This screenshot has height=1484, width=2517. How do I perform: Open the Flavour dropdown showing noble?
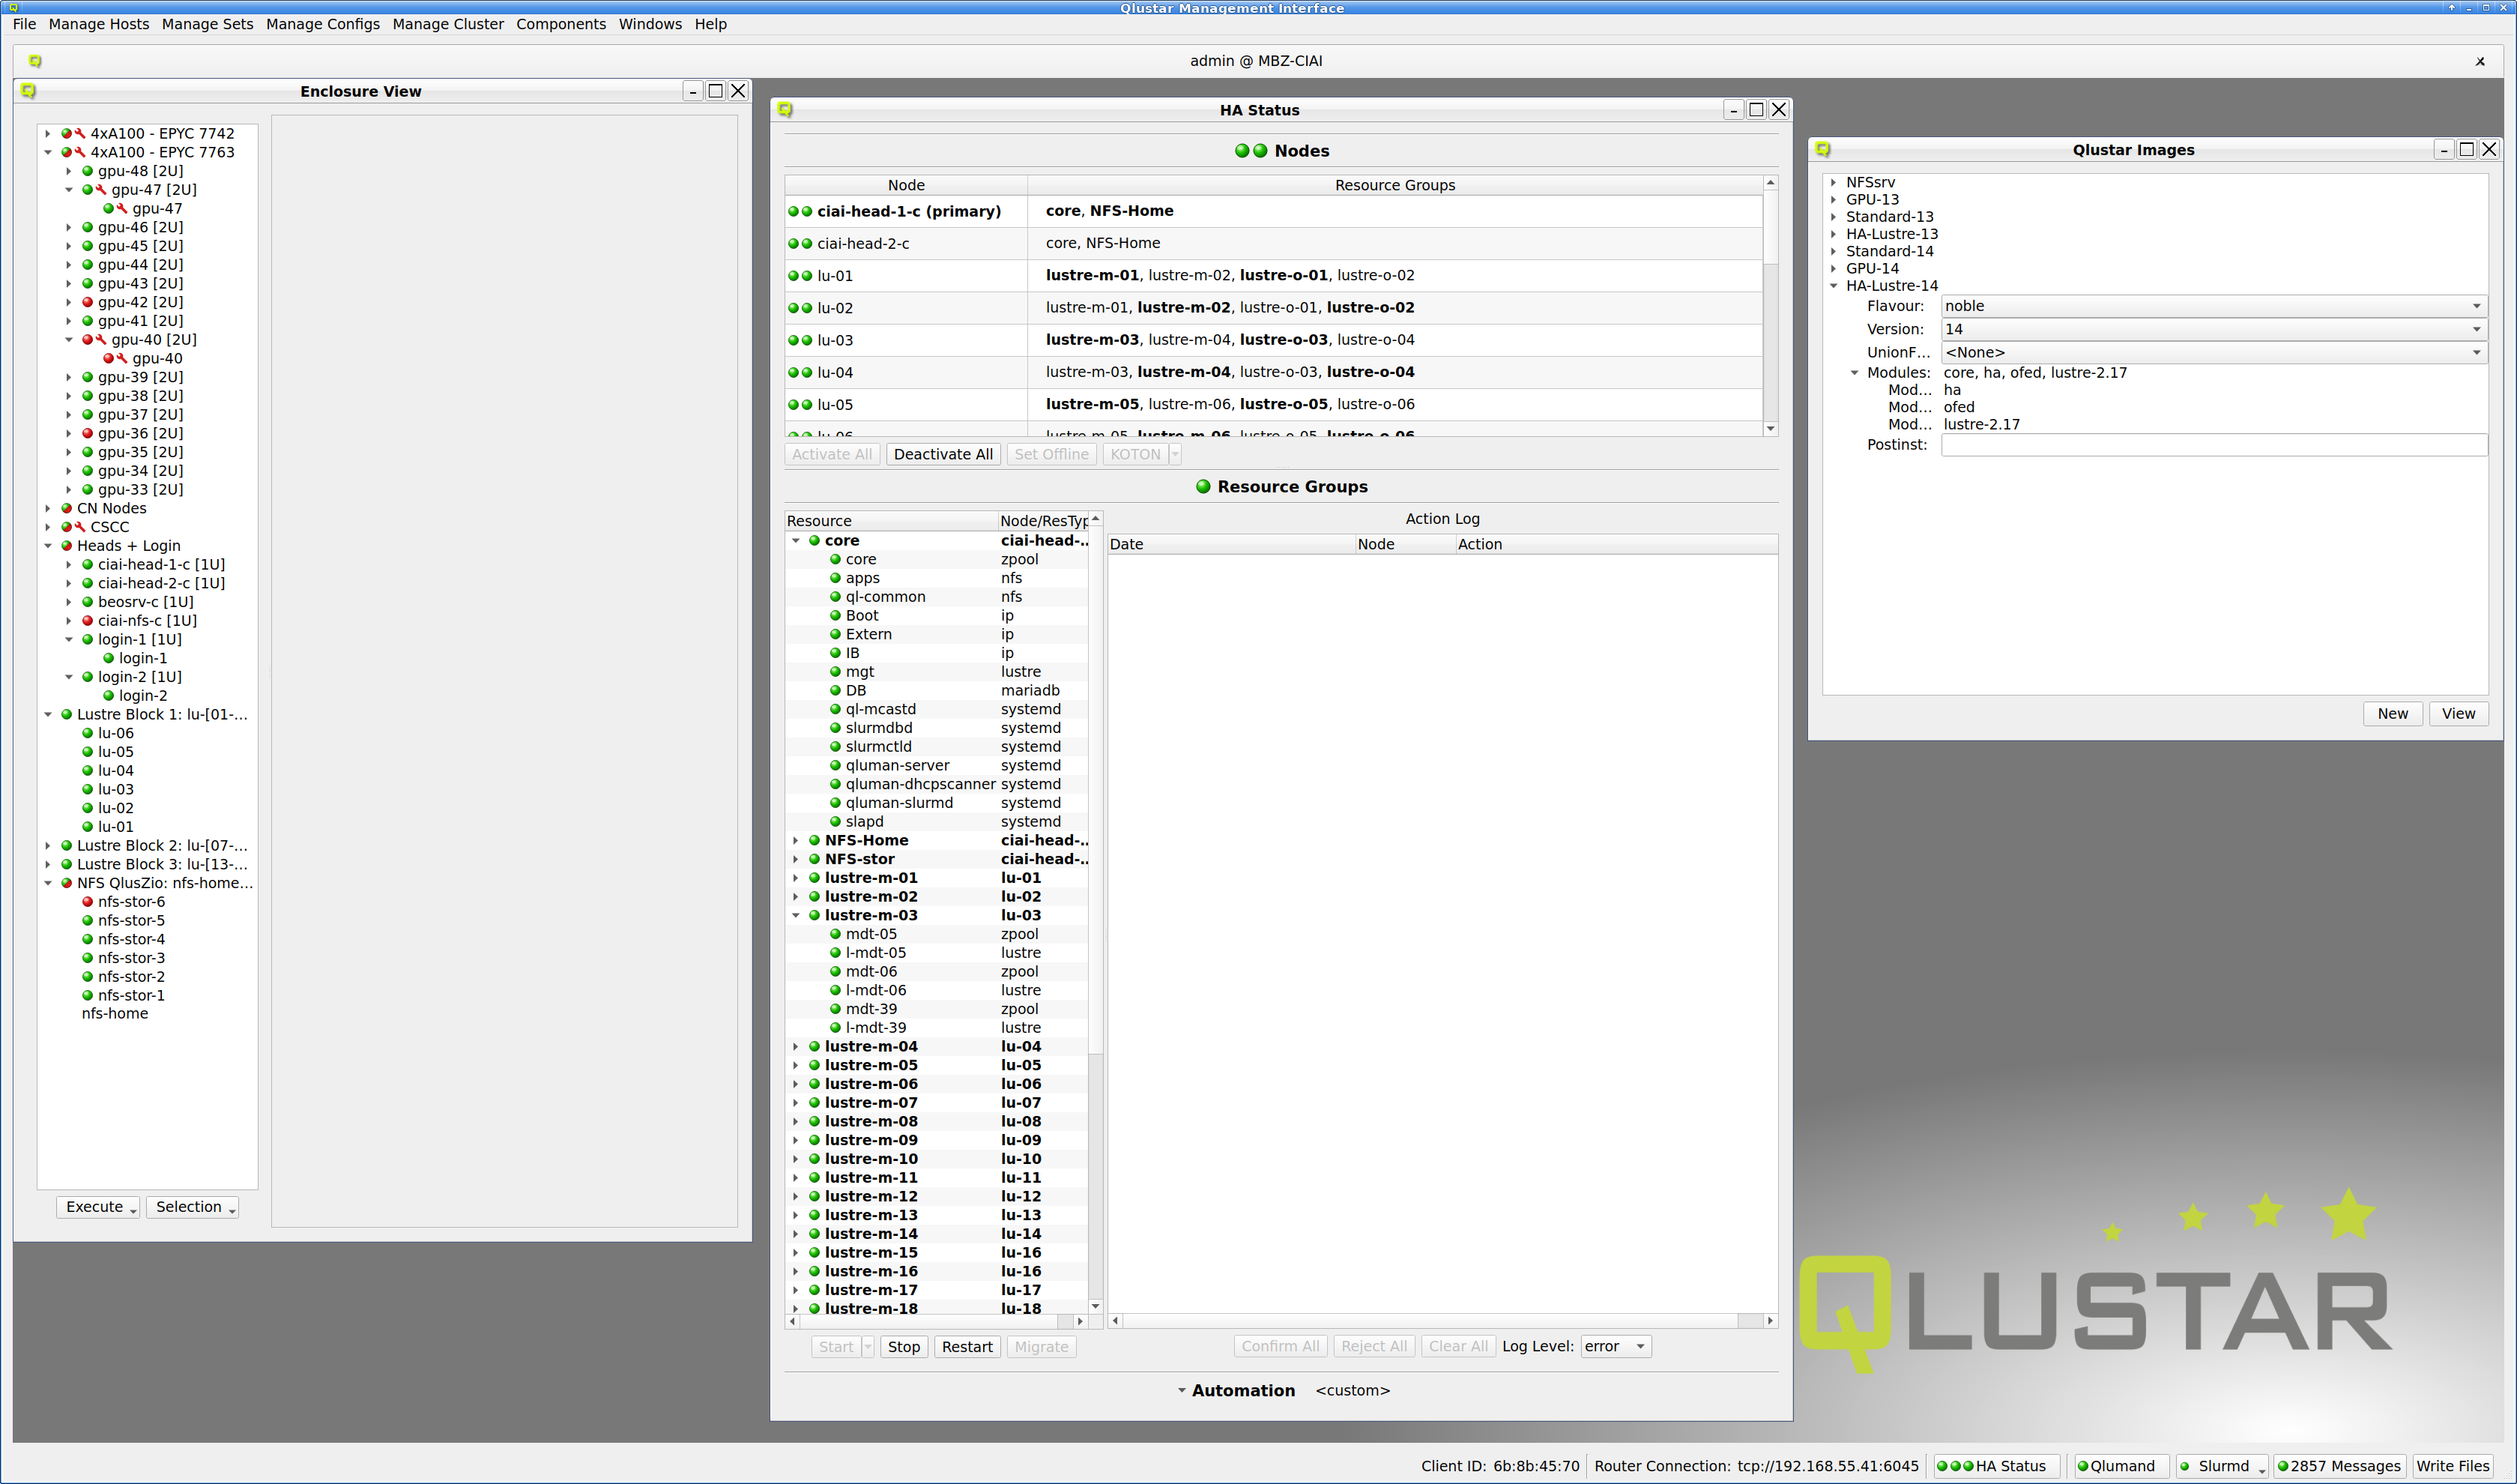click(x=2213, y=306)
